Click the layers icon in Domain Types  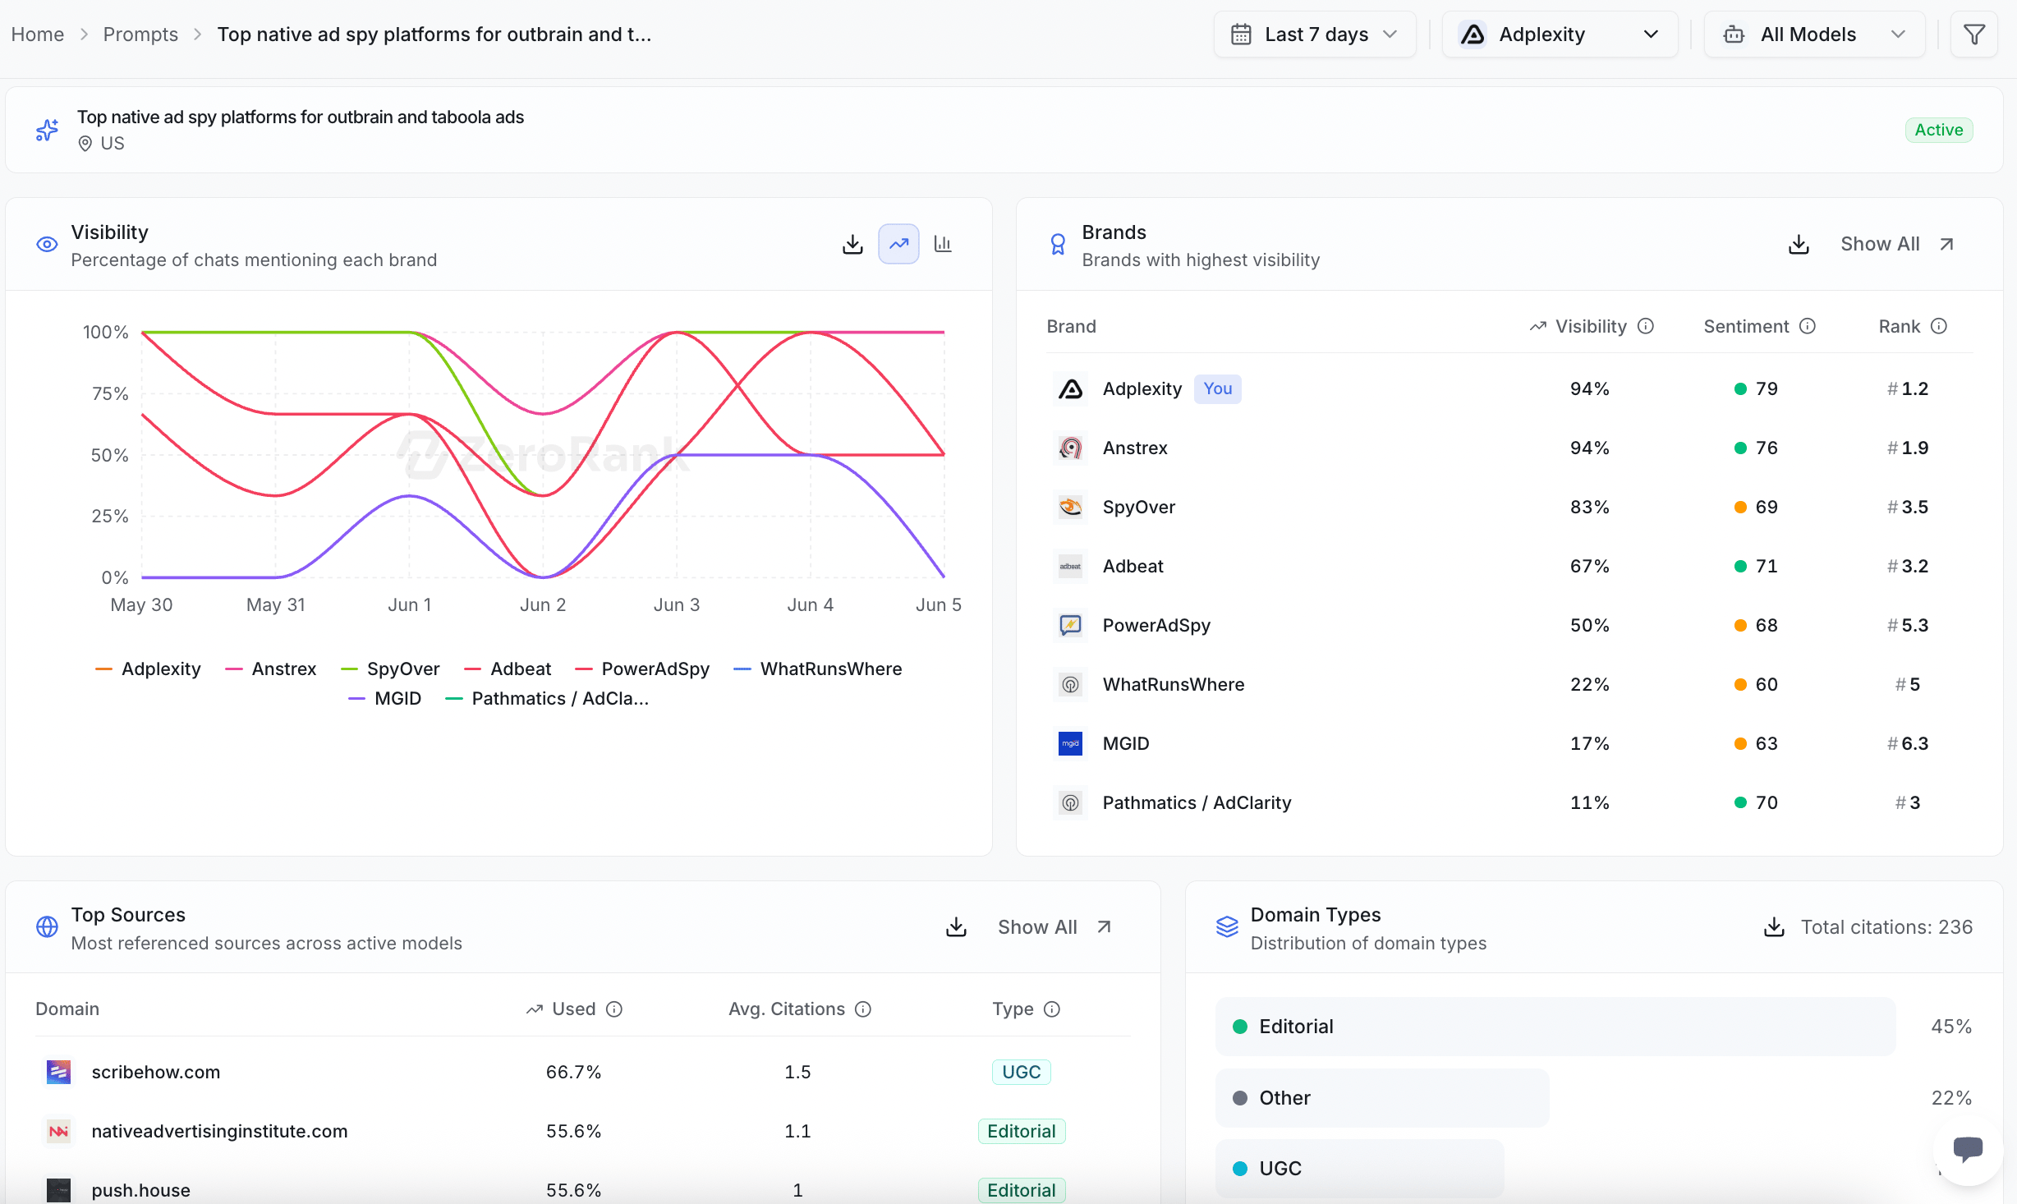click(x=1227, y=927)
